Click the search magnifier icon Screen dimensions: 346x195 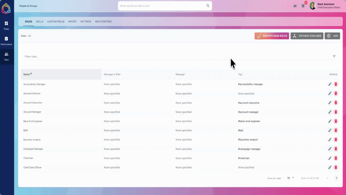pyautogui.click(x=208, y=6)
